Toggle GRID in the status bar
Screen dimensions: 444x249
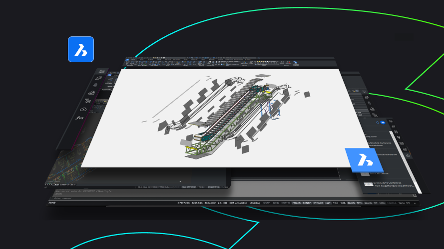tap(276, 203)
